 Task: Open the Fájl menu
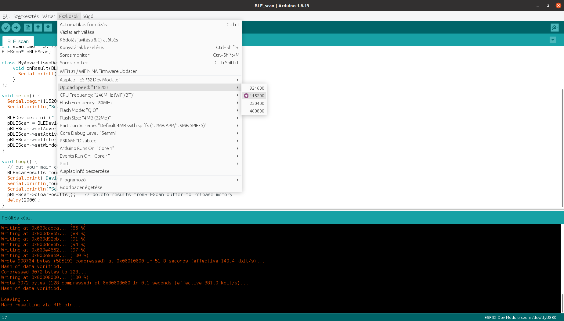[x=6, y=16]
